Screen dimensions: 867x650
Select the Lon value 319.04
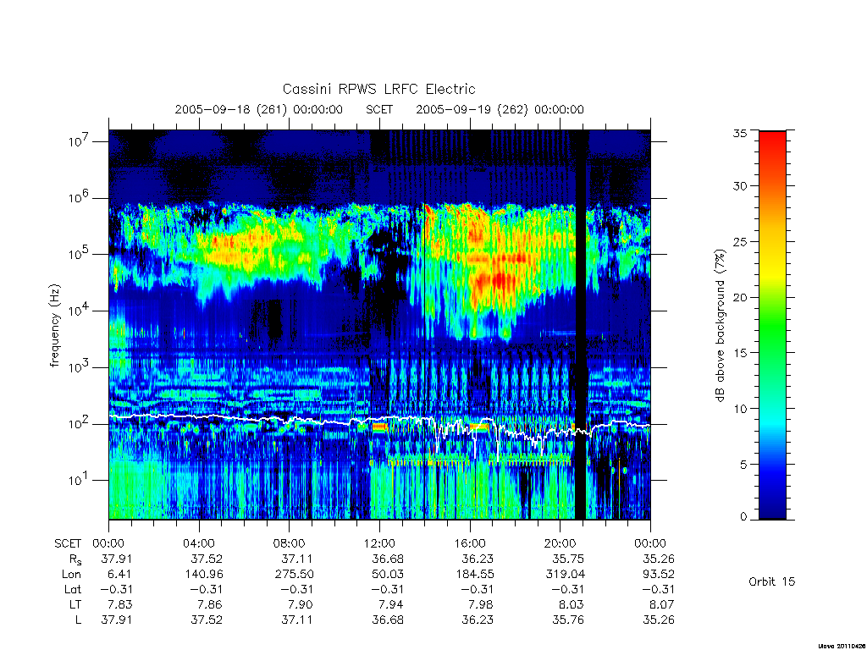tap(565, 574)
